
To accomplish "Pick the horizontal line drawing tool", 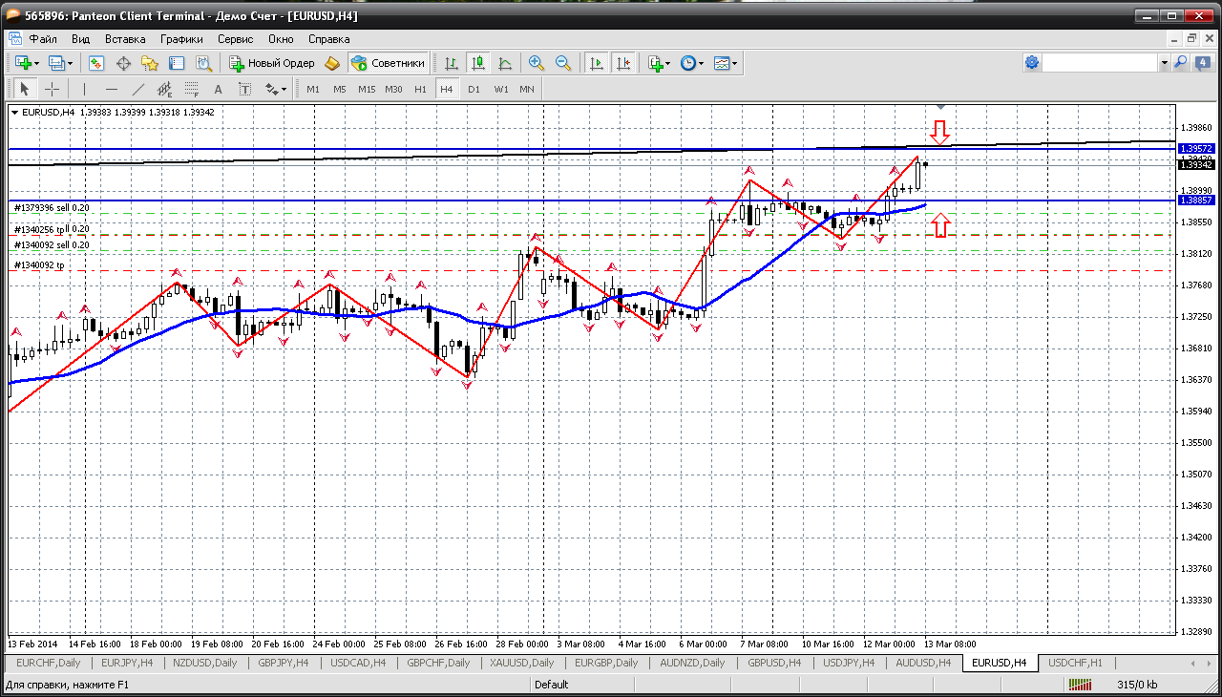I will [111, 89].
